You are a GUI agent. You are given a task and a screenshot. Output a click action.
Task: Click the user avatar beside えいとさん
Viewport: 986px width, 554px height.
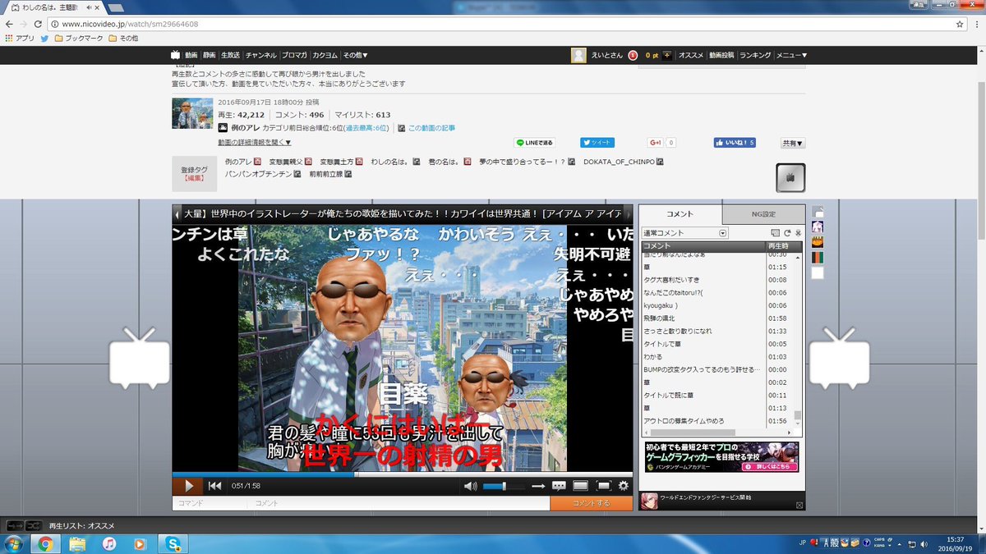click(x=579, y=55)
